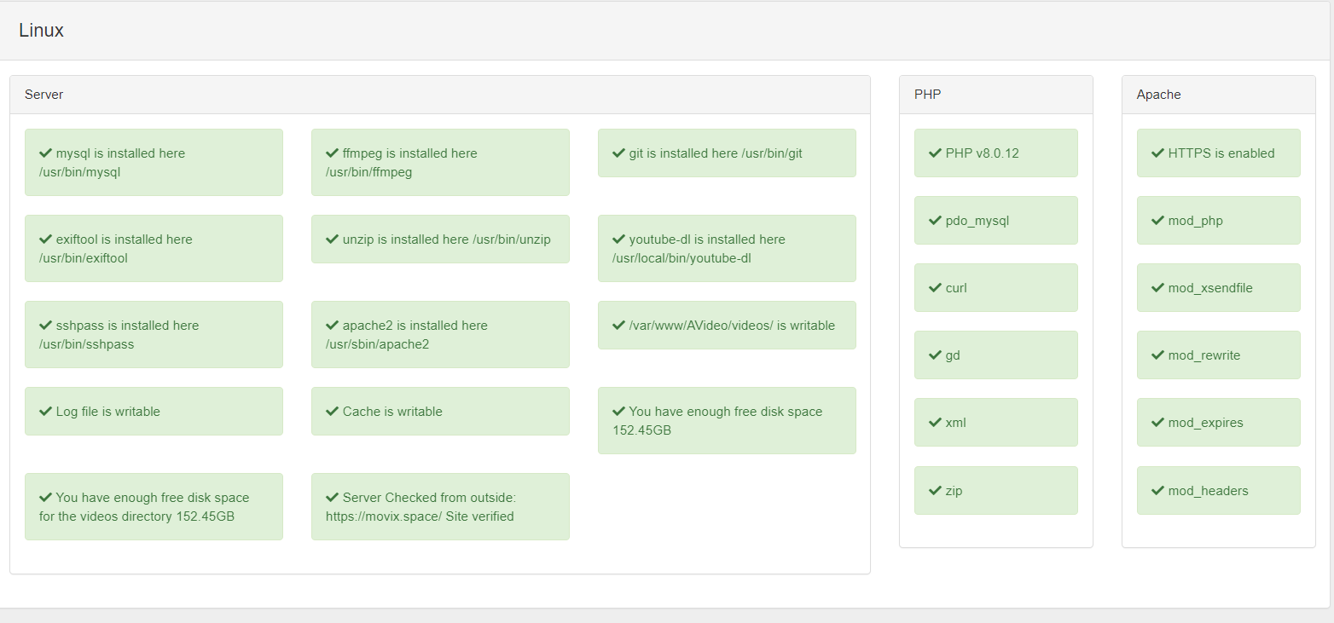Click the checkmark beside mod_rewrite
The image size is (1334, 623).
(x=1158, y=355)
